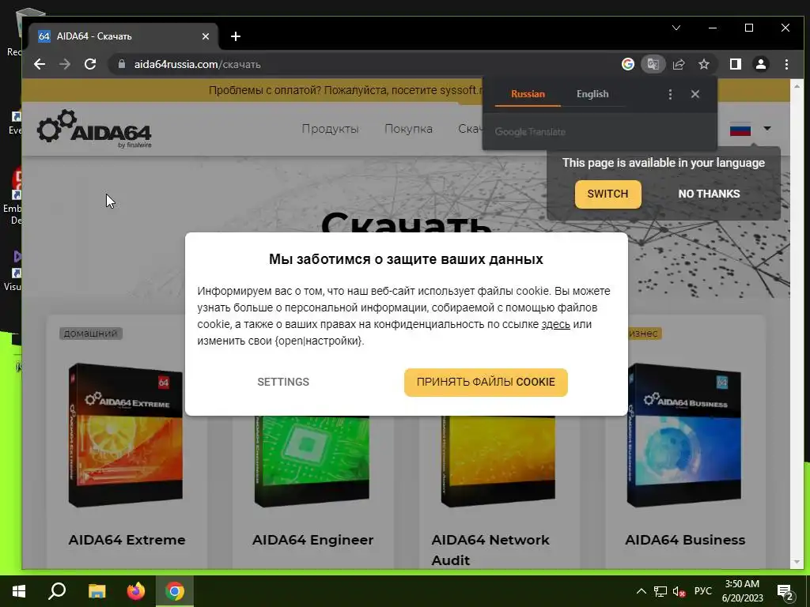Click the muted volume tray icon
Screen dimensions: 810x607
tap(678, 591)
